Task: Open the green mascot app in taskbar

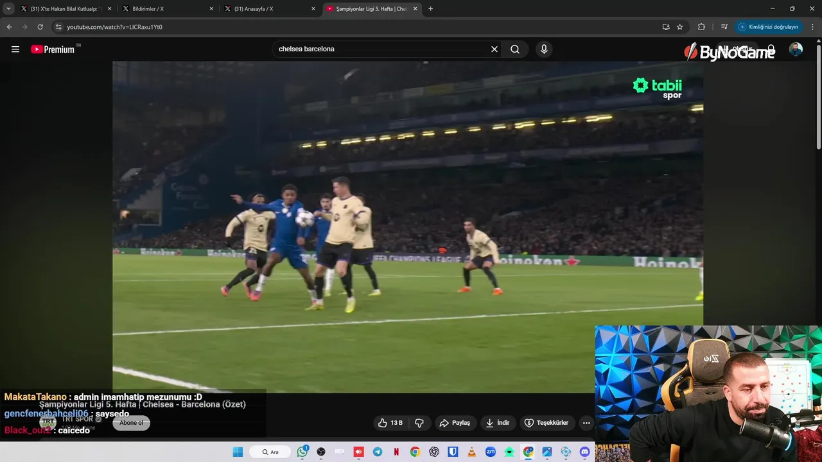Action: coord(509,452)
